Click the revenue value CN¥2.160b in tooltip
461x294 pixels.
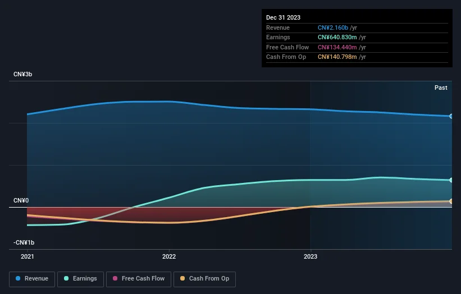[x=333, y=28]
